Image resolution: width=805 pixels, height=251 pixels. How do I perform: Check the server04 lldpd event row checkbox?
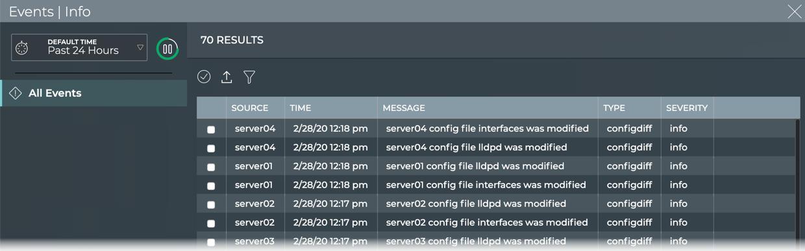click(x=211, y=149)
